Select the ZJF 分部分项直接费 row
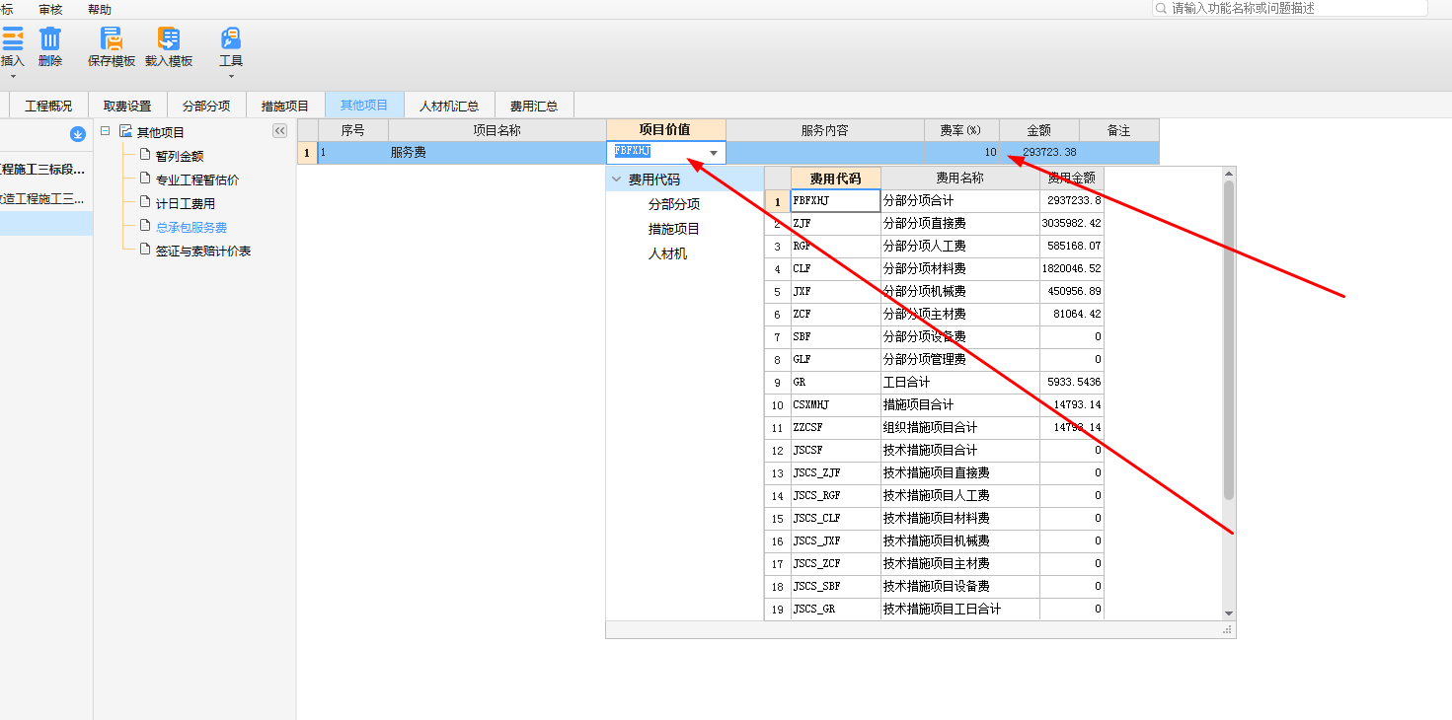The image size is (1452, 720). pyautogui.click(x=935, y=224)
